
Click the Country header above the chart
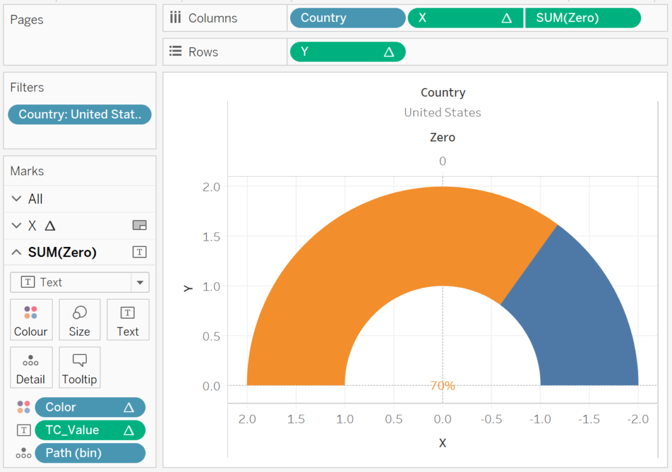(443, 92)
